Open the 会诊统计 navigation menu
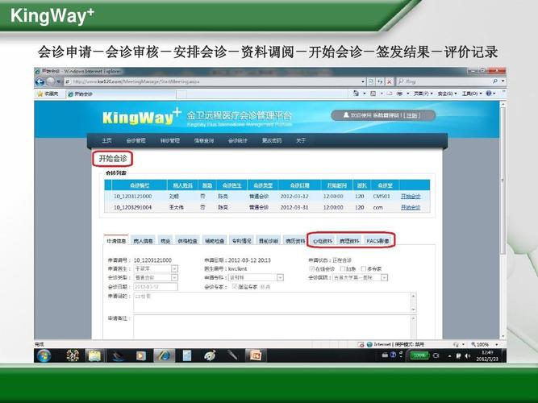This screenshot has width=538, height=403. (x=238, y=140)
